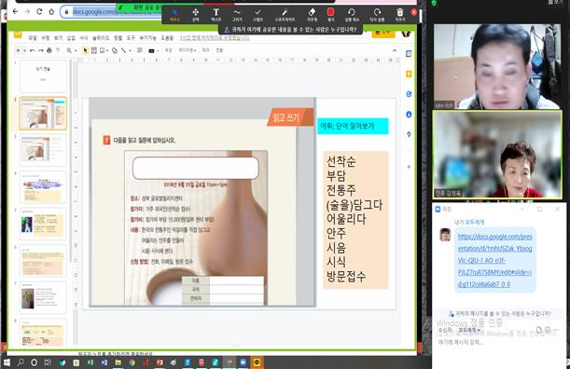Select the Eraser annotation tool
Viewport: 570px width, 369px height.
point(312,15)
